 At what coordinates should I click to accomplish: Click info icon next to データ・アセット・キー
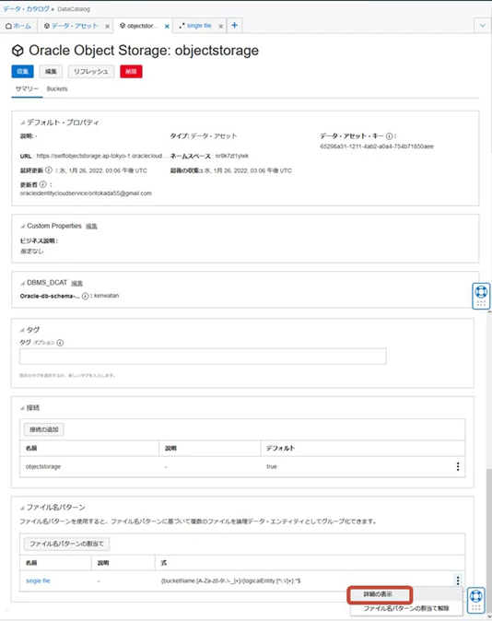[x=389, y=136]
